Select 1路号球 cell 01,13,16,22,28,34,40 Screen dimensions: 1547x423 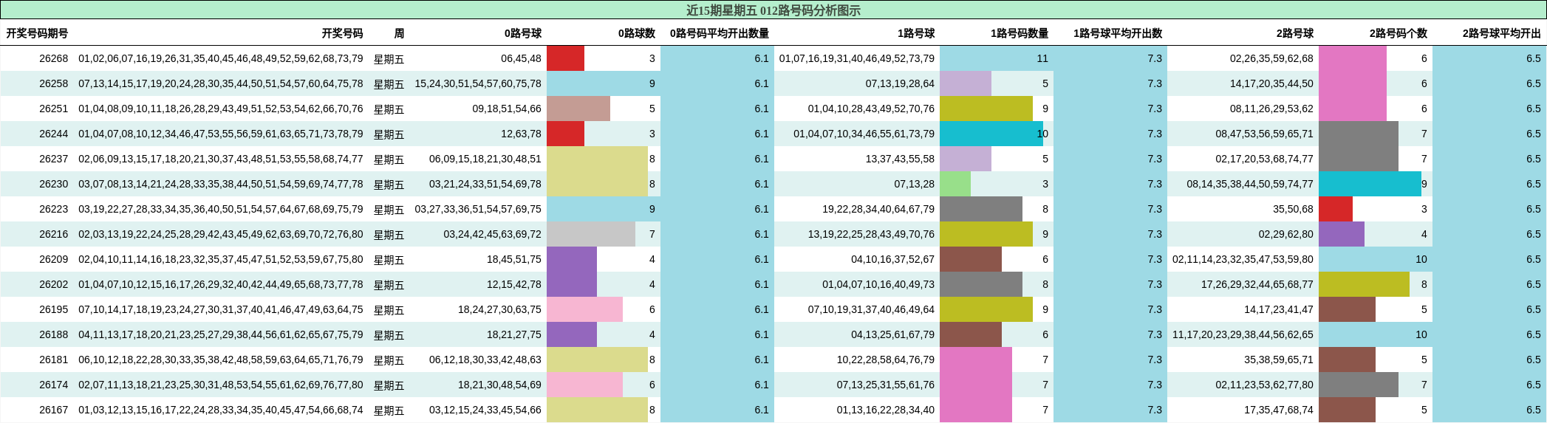886,410
